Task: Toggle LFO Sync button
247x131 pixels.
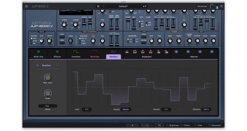Action: click(x=144, y=37)
